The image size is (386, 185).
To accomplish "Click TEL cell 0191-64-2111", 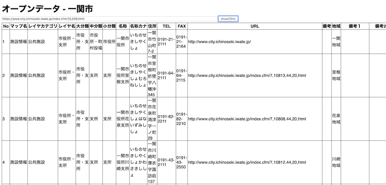I will click(x=166, y=75).
